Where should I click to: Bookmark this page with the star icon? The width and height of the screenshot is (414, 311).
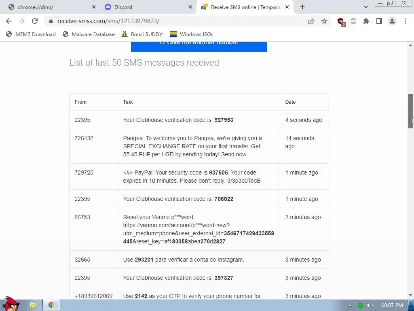[x=324, y=21]
